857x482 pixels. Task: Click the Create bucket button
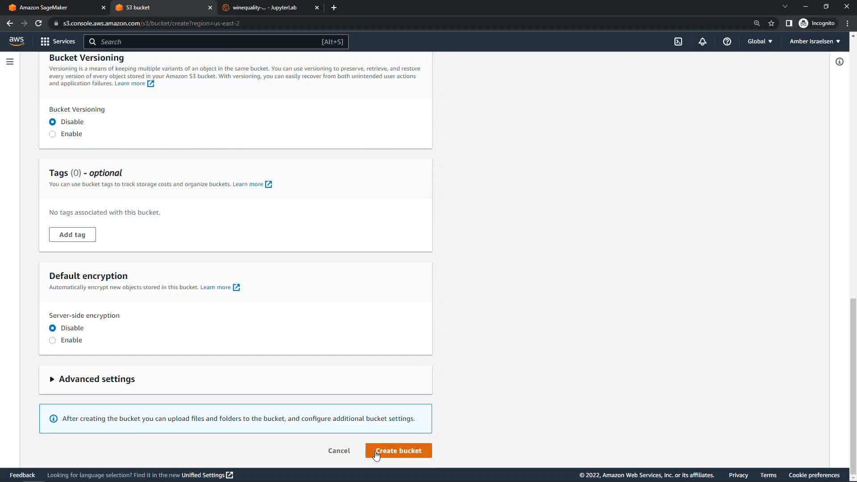(x=398, y=450)
